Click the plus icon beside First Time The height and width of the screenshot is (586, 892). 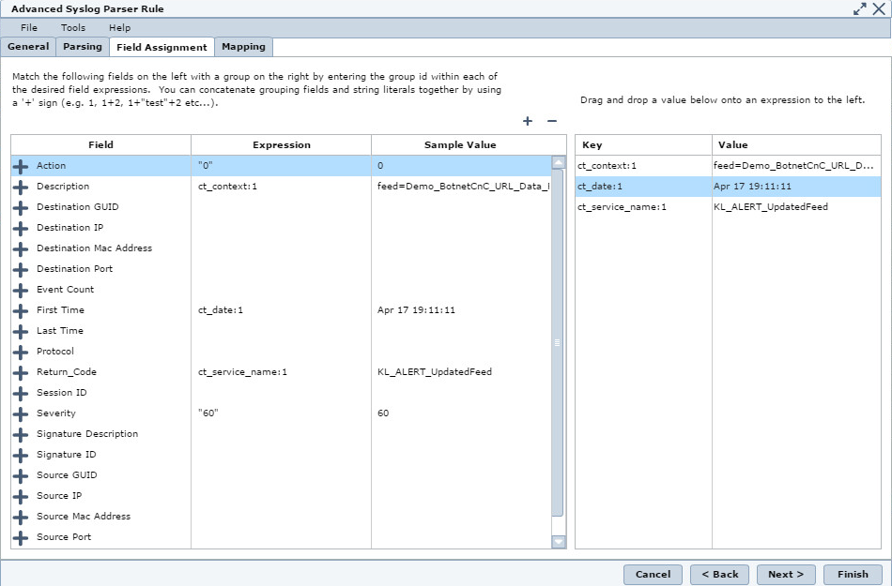pyautogui.click(x=20, y=310)
